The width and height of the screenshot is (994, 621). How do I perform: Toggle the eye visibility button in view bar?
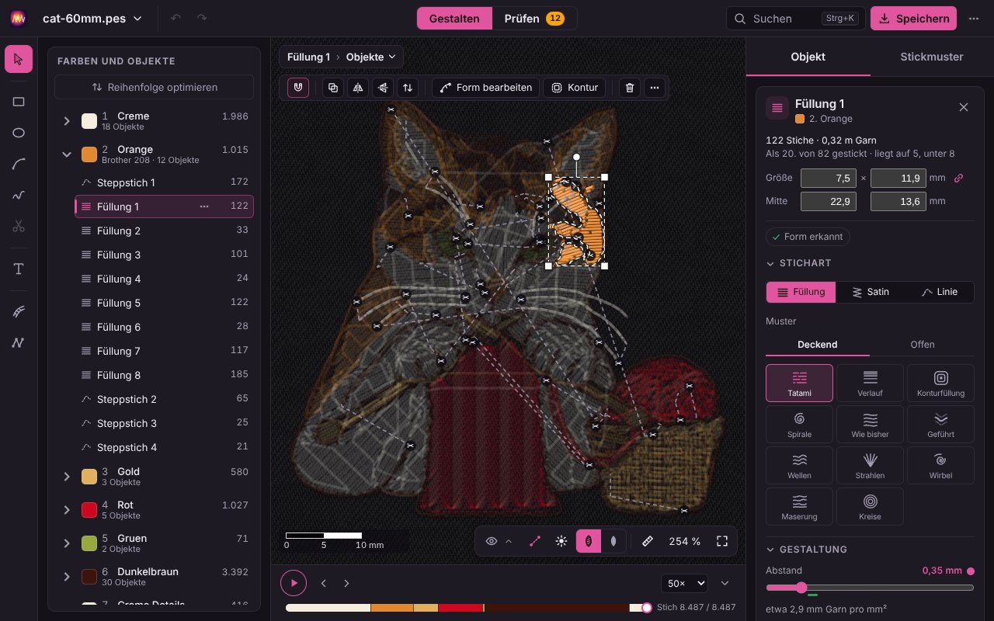click(x=492, y=542)
